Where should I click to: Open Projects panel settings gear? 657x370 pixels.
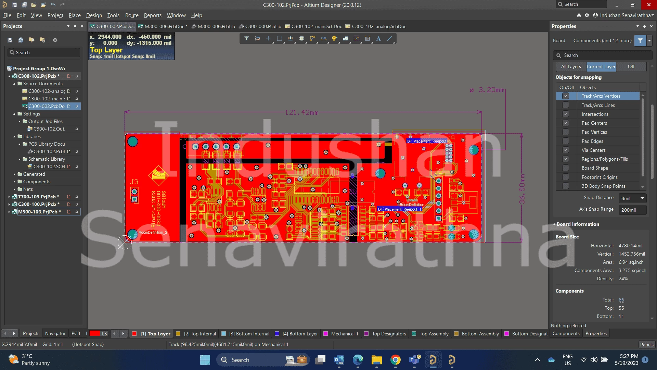[55, 40]
